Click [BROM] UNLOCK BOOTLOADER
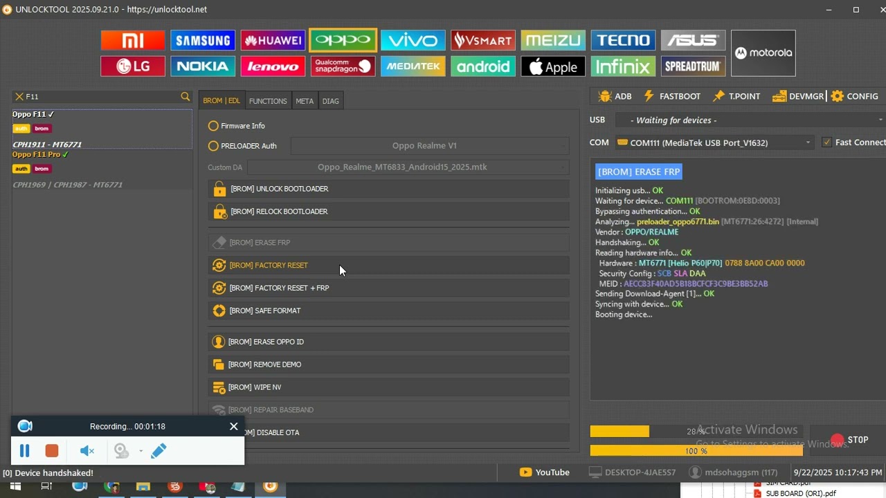The width and height of the screenshot is (886, 498). click(388, 189)
